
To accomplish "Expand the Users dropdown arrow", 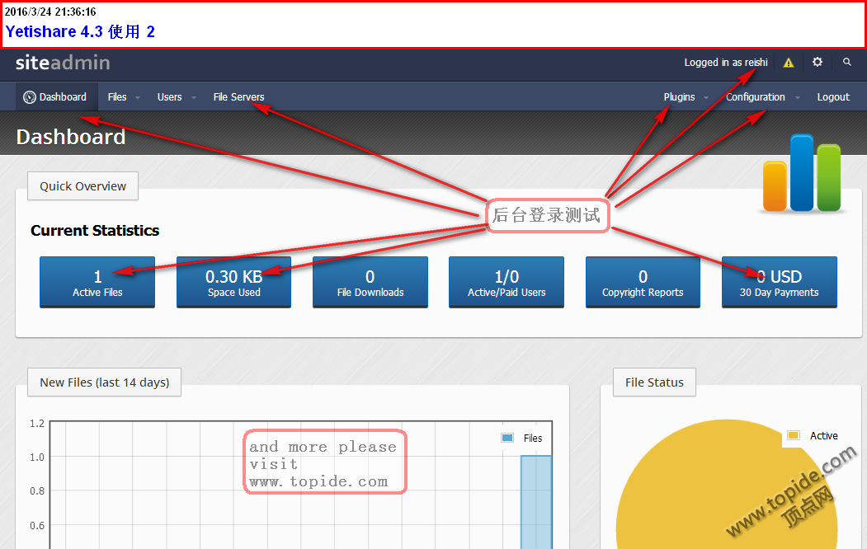I will pyautogui.click(x=194, y=98).
